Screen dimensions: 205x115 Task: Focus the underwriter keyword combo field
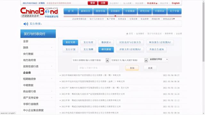(x=89, y=60)
